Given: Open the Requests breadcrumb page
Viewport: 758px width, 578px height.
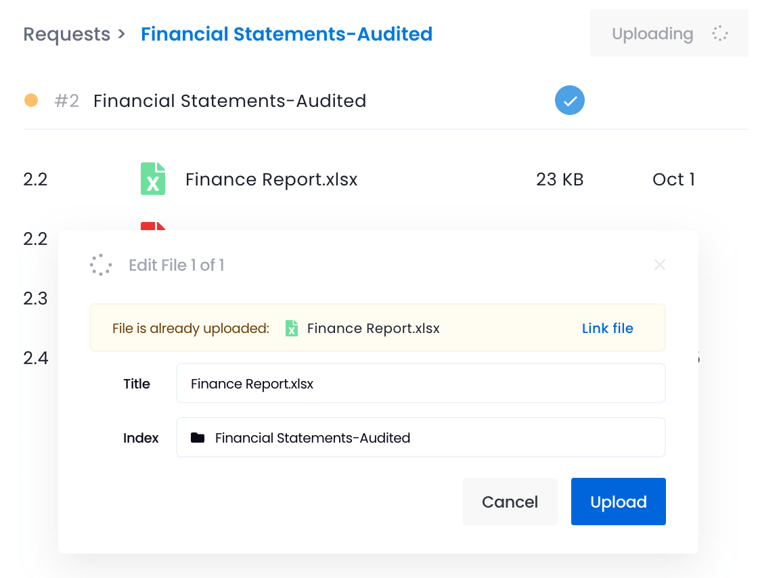Looking at the screenshot, I should [x=66, y=33].
